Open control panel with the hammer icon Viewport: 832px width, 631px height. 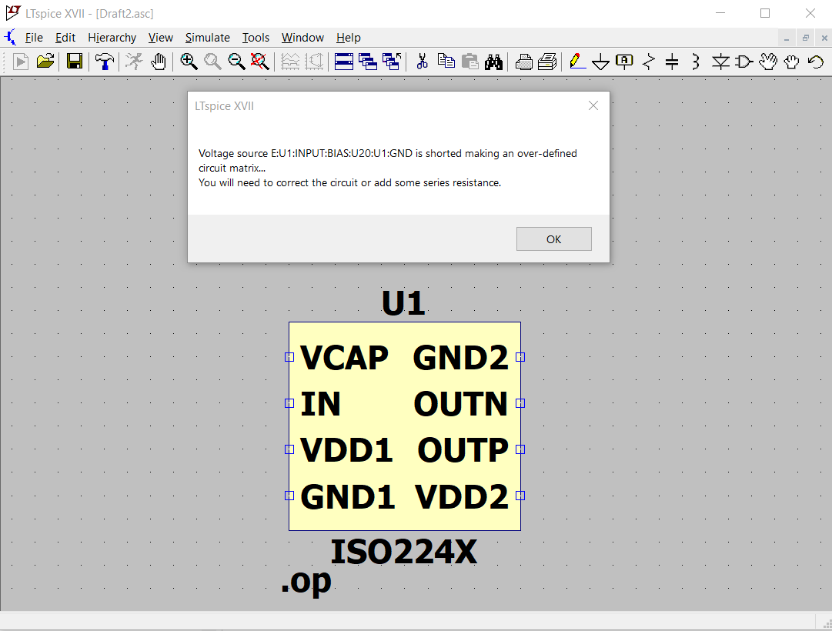(x=105, y=62)
